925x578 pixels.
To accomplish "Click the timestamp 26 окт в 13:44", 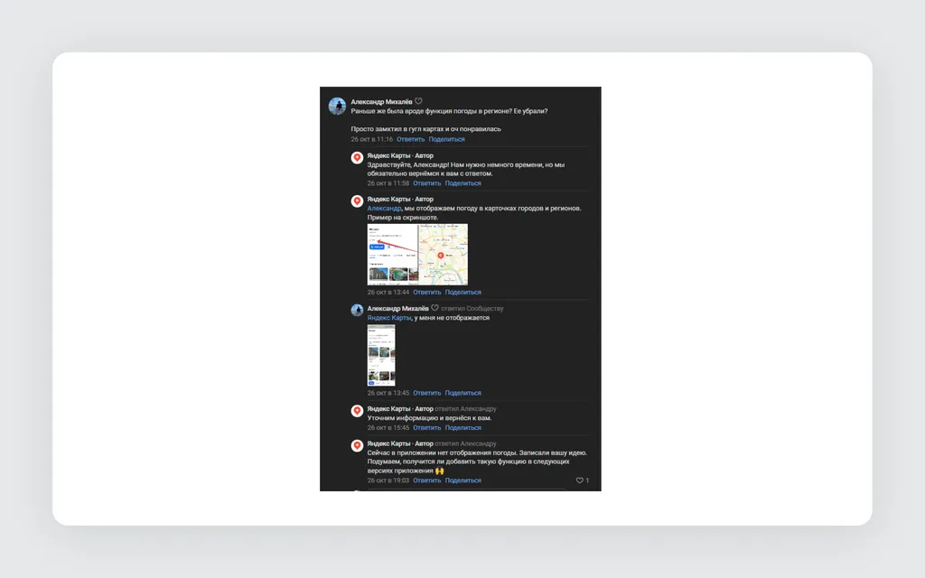I will coord(388,292).
